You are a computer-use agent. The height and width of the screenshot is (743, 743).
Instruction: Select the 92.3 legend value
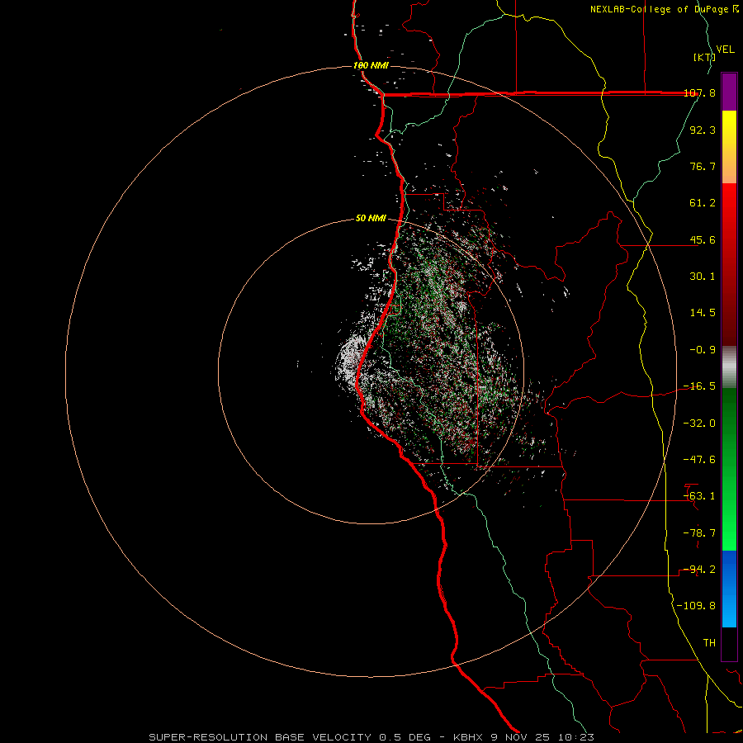[703, 130]
